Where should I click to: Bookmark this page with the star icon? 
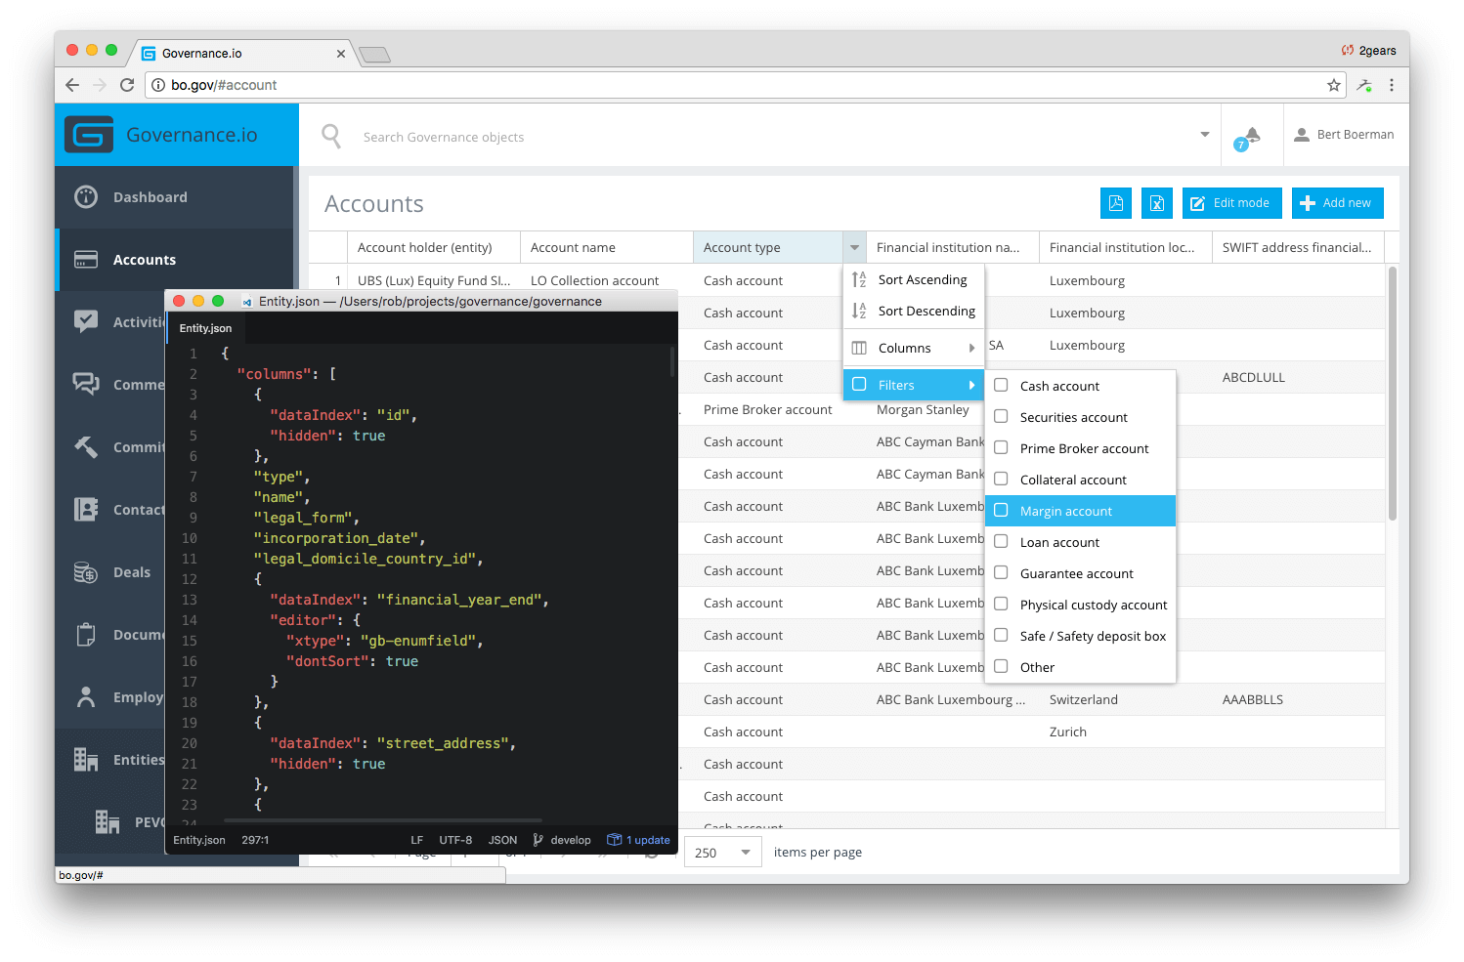point(1333,85)
